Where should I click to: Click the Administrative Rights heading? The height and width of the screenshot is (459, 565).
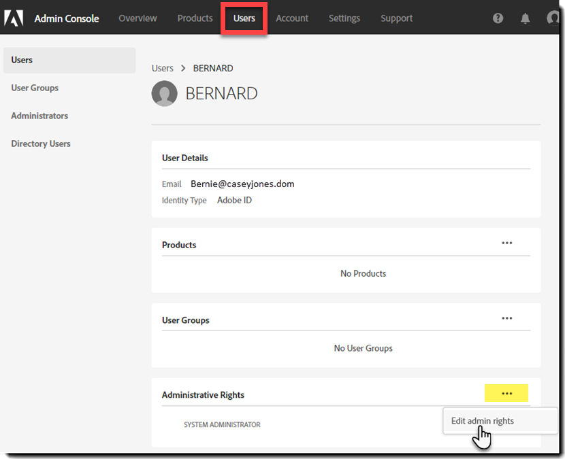pos(203,395)
